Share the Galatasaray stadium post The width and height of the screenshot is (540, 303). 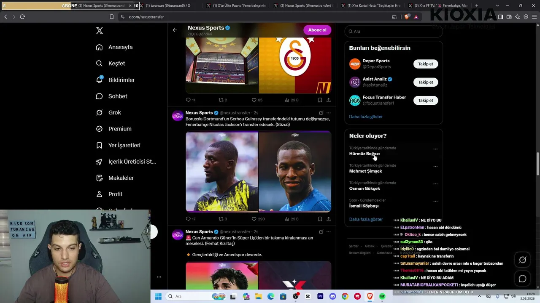coord(328,100)
